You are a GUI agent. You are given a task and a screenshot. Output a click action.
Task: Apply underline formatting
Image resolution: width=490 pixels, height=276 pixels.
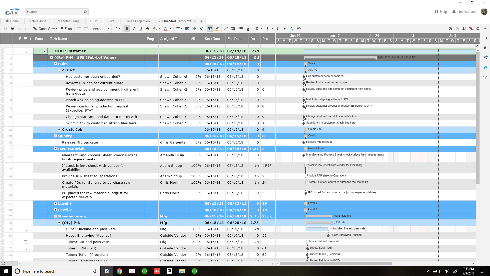[x=140, y=29]
